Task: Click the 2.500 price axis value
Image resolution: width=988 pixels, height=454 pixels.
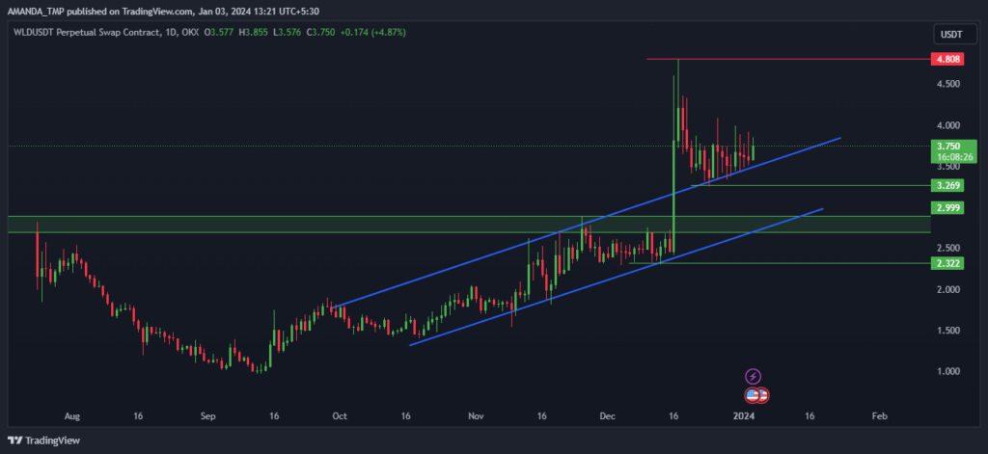Action: (948, 248)
